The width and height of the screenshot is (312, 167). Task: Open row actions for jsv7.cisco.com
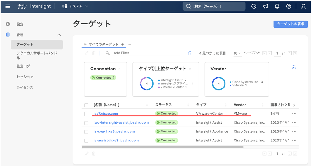click(x=294, y=114)
